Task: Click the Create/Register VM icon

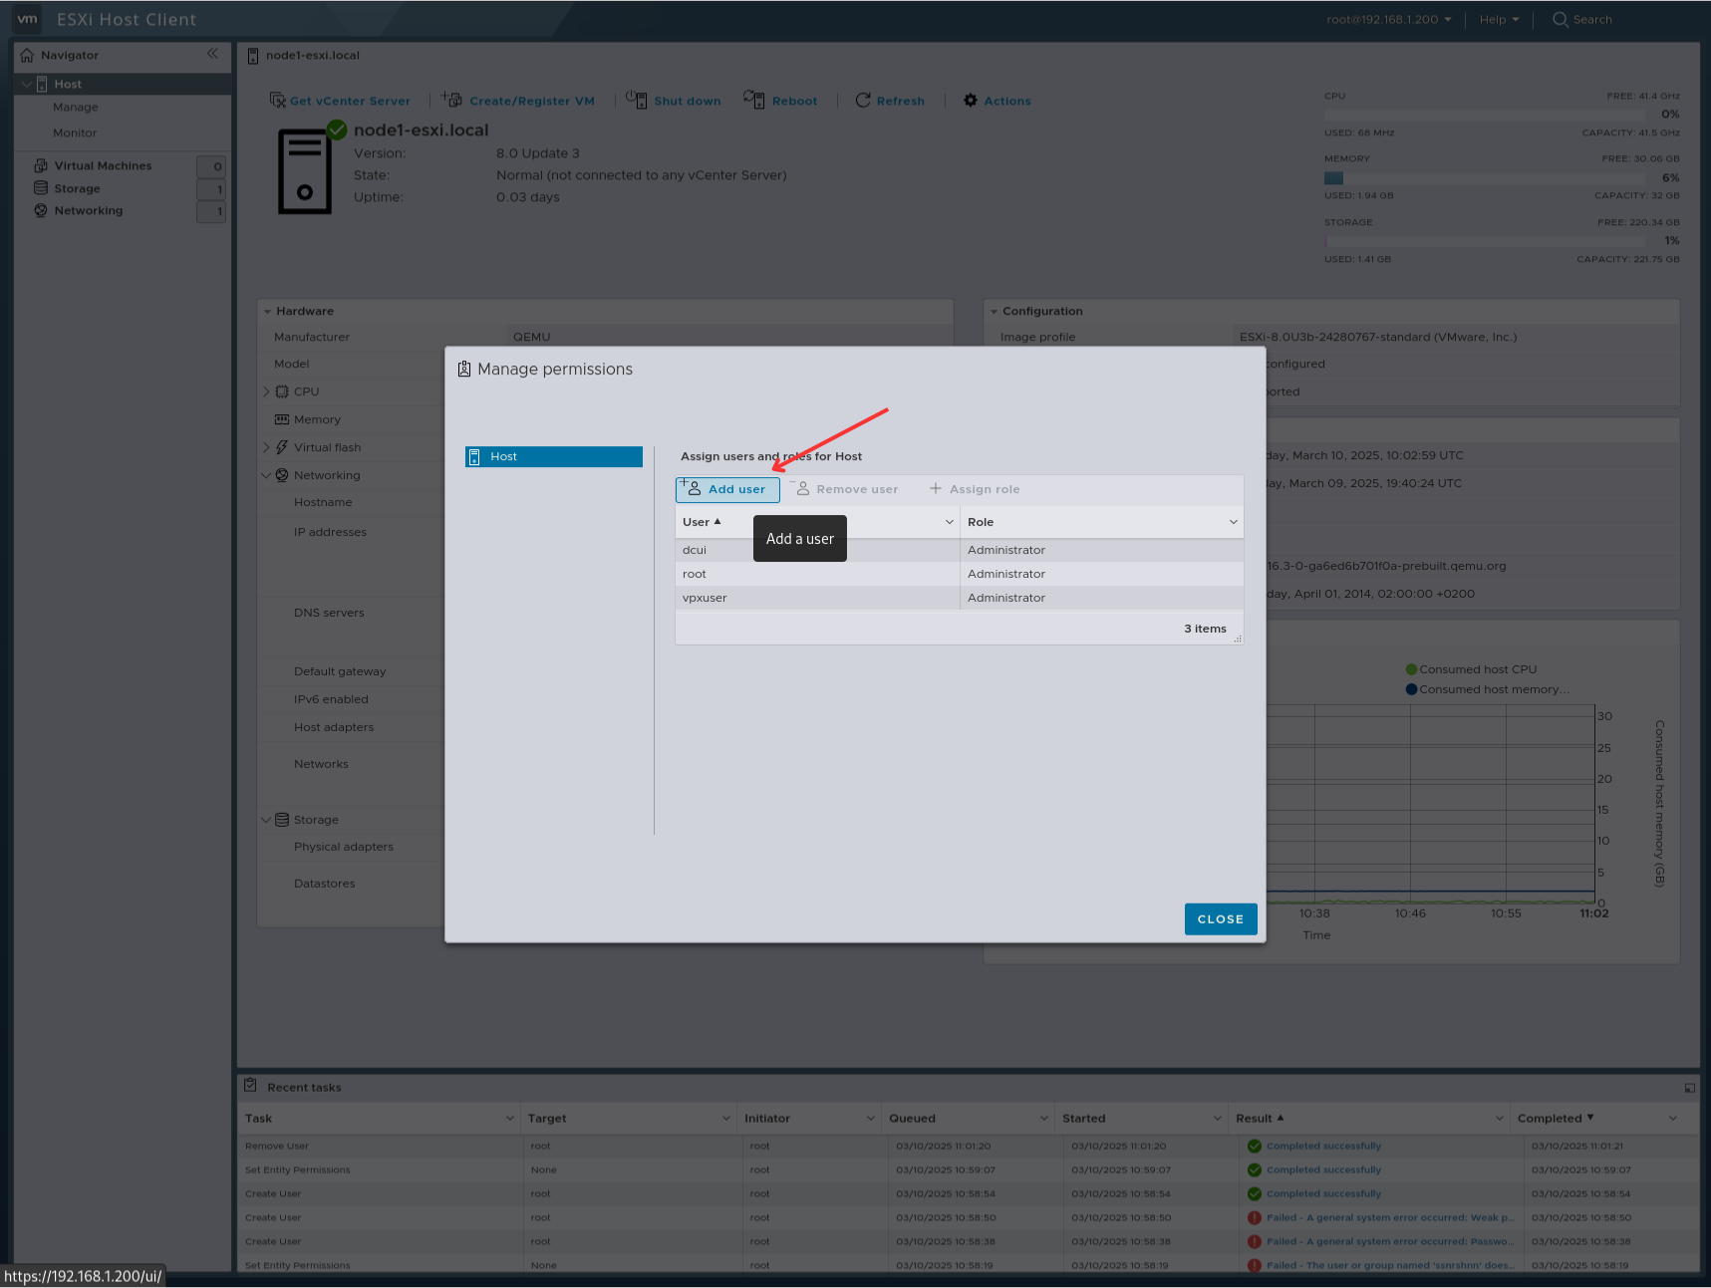Action: click(x=450, y=100)
